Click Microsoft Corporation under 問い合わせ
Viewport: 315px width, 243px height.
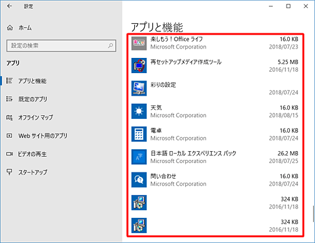coord(178,184)
